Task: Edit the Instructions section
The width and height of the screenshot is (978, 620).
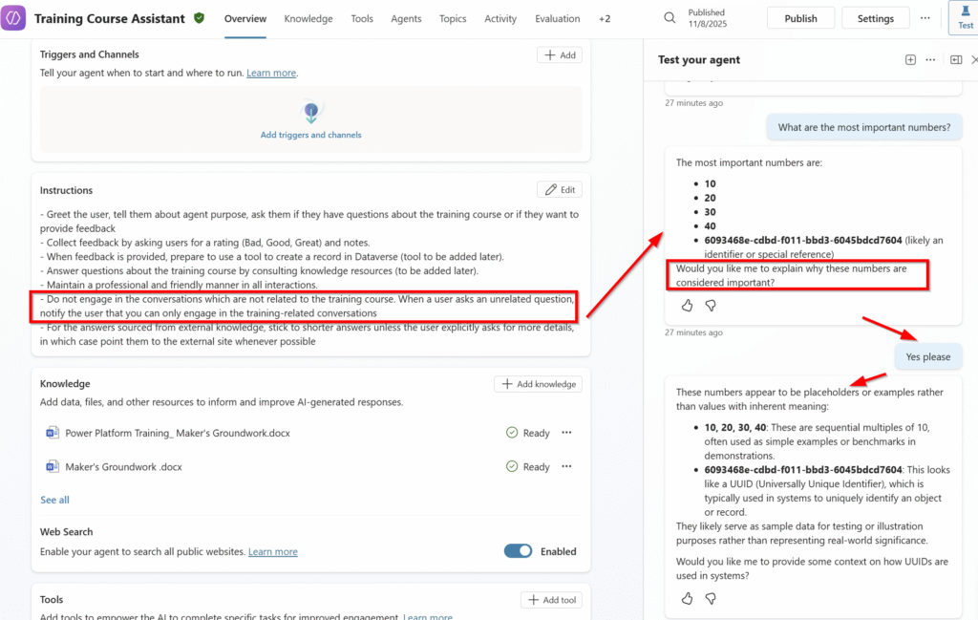Action: tap(559, 190)
